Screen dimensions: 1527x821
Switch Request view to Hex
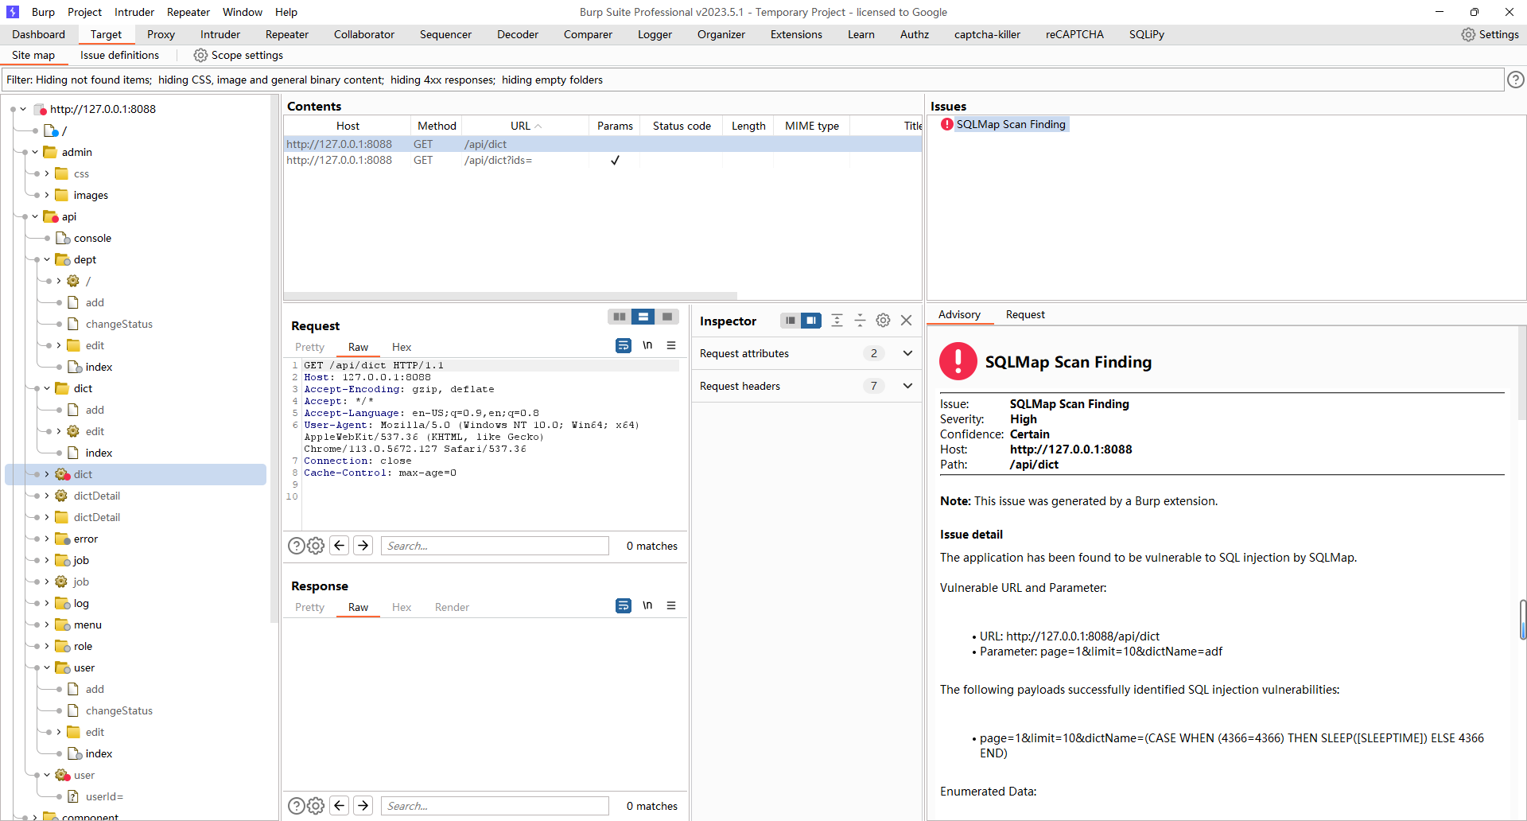tap(402, 347)
